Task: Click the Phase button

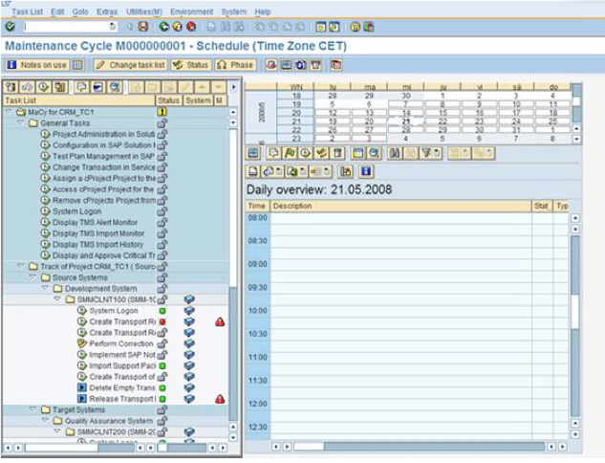Action: tap(235, 65)
